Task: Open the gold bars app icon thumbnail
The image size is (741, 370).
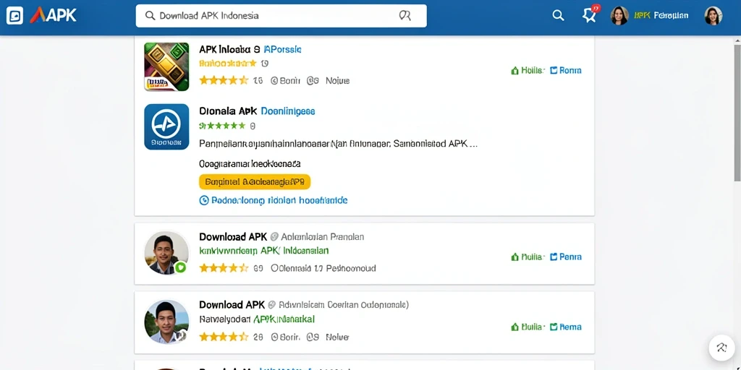Action: (x=166, y=66)
